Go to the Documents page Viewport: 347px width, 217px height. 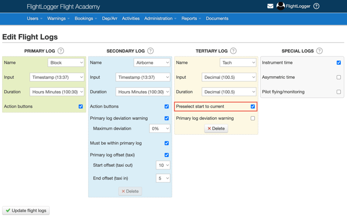[x=217, y=19]
